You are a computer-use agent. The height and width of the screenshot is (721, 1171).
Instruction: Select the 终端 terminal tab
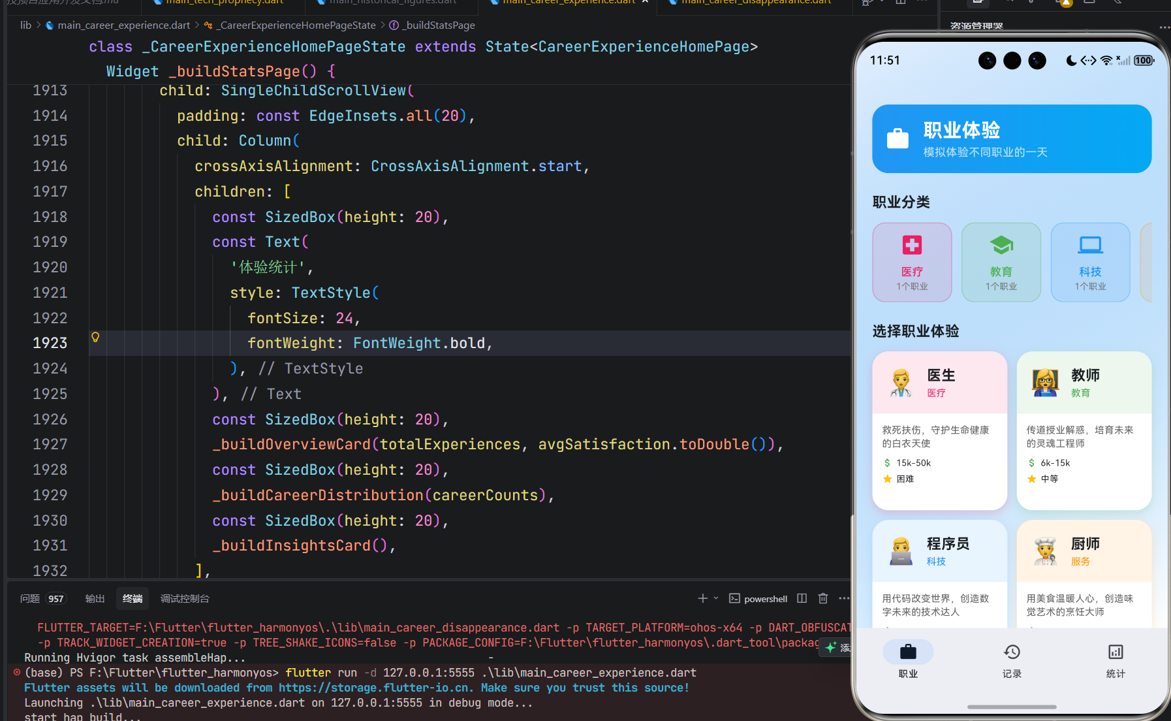133,598
